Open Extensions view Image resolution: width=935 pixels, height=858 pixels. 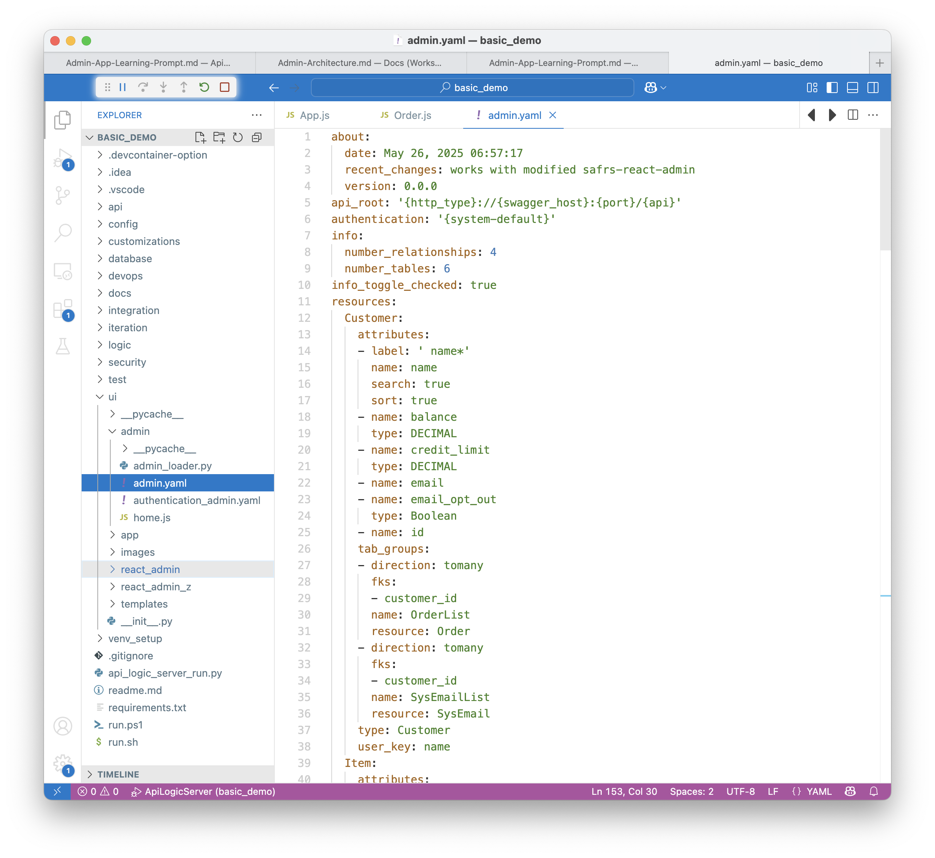[x=63, y=309]
